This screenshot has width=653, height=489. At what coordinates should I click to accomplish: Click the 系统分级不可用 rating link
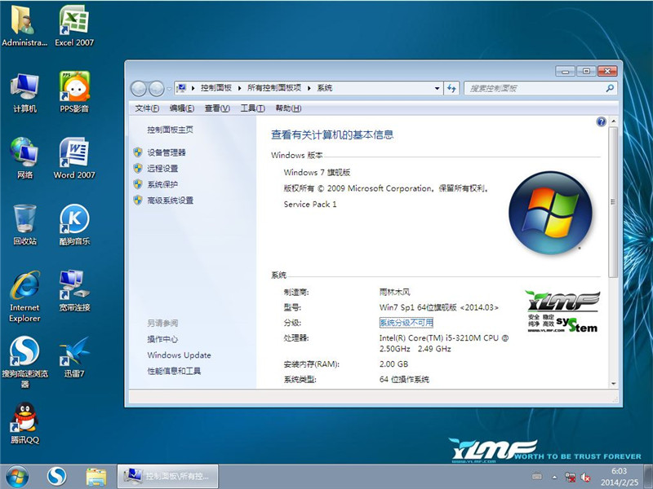click(x=406, y=323)
